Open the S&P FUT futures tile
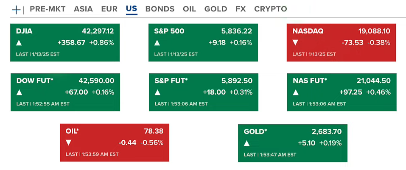Screen dimensions: 406x170 [203, 92]
